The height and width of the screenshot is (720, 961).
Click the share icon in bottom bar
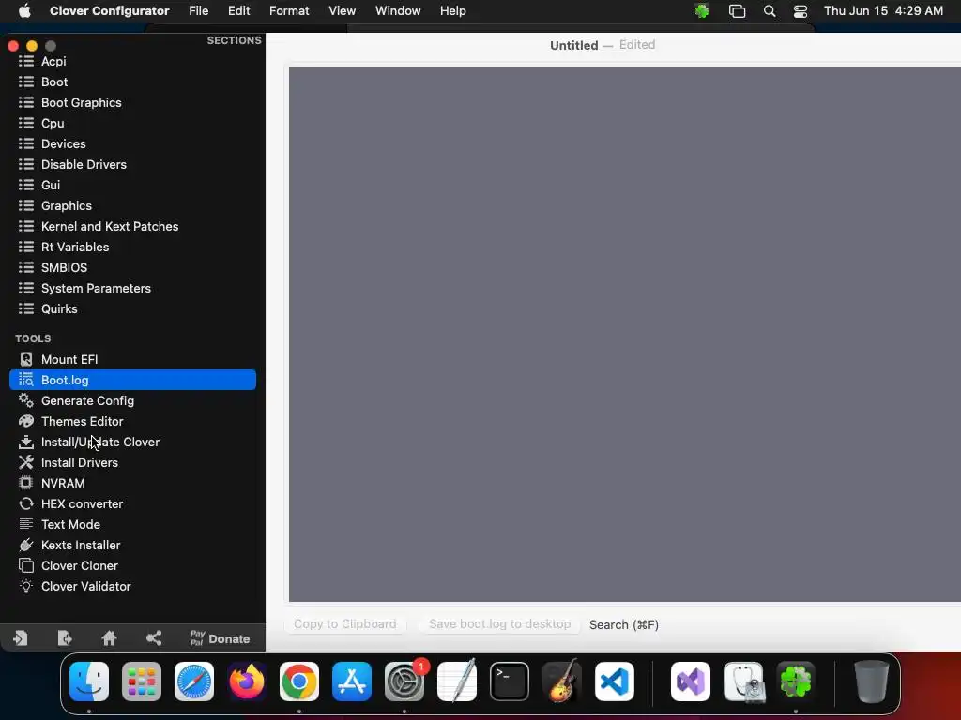[x=154, y=638]
